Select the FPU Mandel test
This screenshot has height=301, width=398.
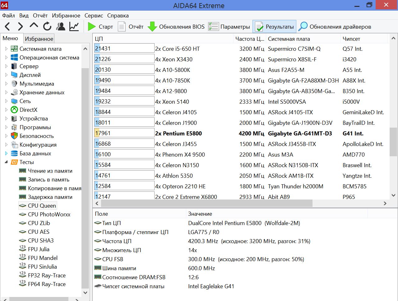coord(38,258)
